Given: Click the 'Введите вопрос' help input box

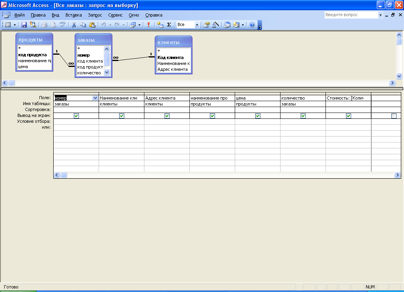Looking at the screenshot, I should [351, 15].
